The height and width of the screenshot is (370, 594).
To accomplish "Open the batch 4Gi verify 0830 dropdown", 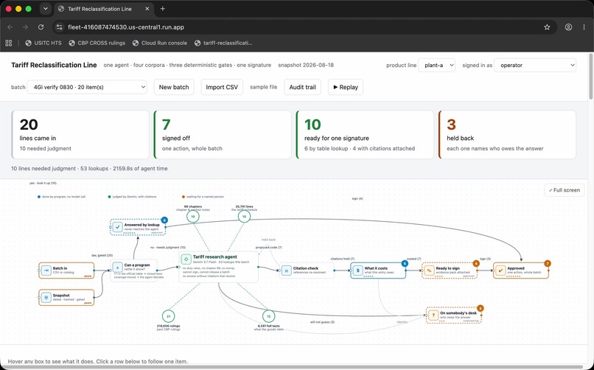I will (x=87, y=87).
